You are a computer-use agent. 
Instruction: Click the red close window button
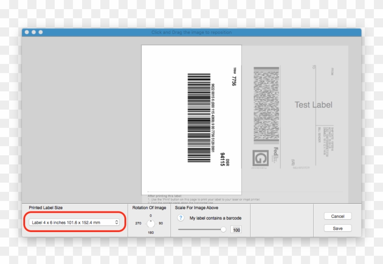pyautogui.click(x=27, y=32)
